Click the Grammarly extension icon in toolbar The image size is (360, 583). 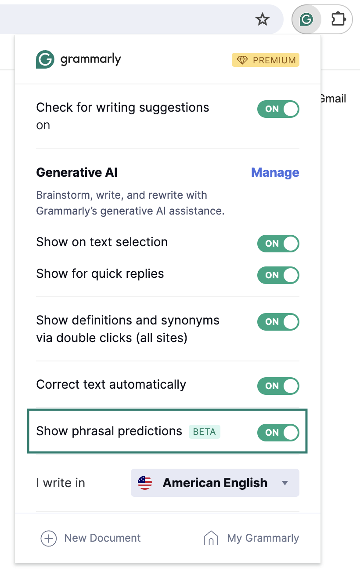pyautogui.click(x=306, y=19)
